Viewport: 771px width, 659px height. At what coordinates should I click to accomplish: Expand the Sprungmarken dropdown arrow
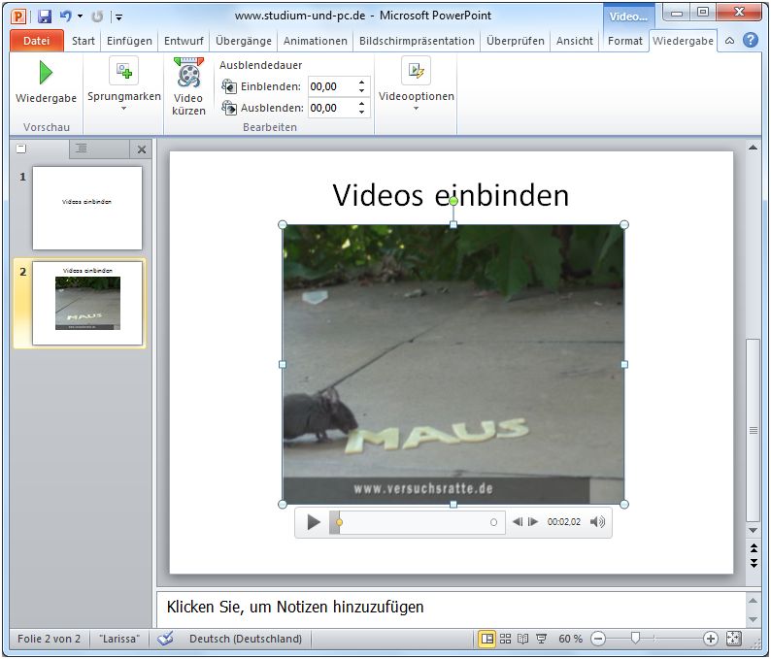coord(124,108)
